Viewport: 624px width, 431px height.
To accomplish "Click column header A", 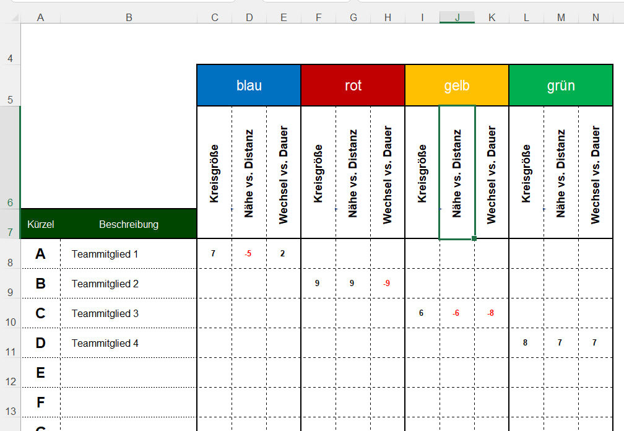I will pos(40,17).
